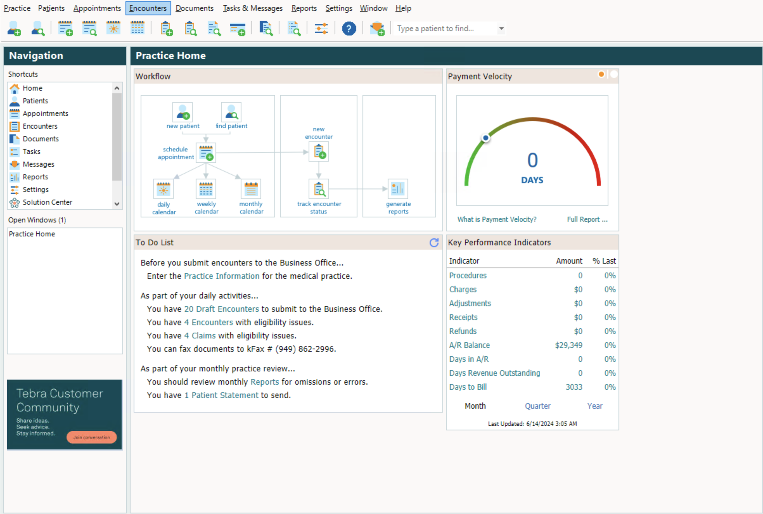763x514 pixels.
Task: Click the generate reports workflow icon
Action: (398, 189)
